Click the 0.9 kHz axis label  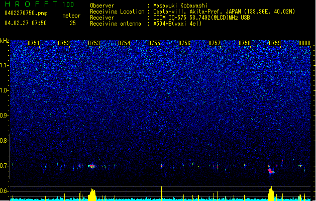click(5, 116)
